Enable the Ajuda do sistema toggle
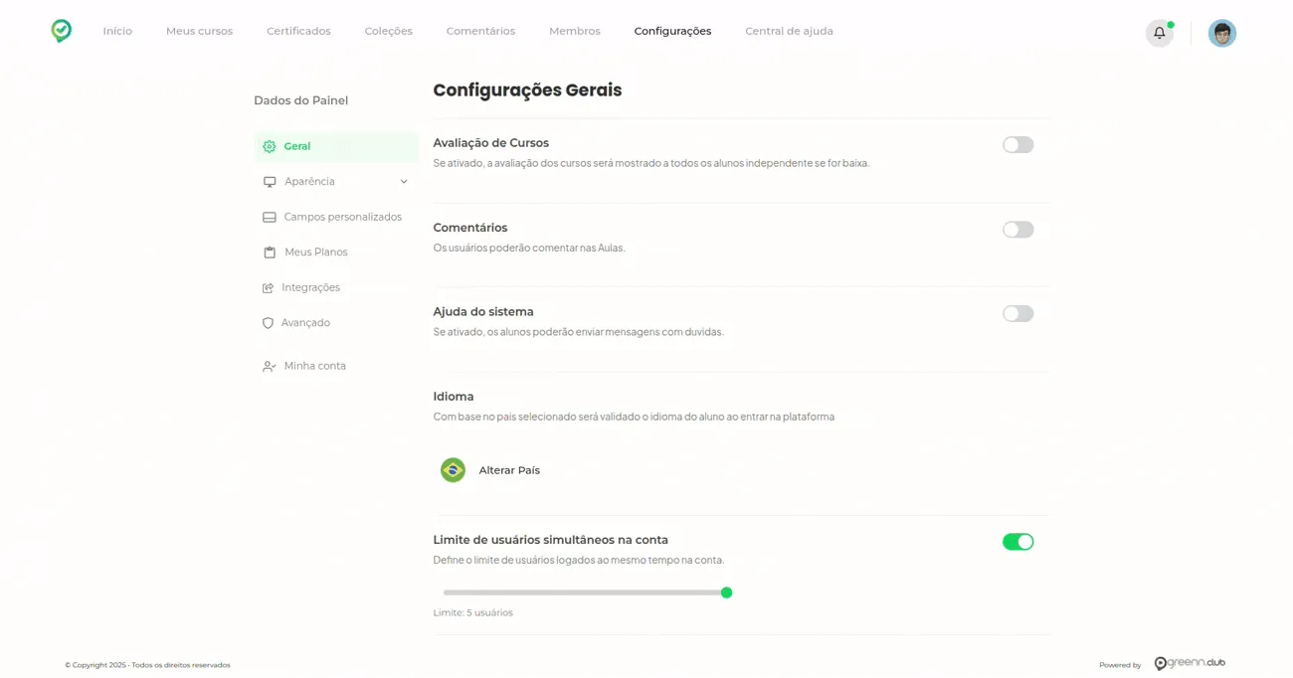Viewport: 1293px width, 678px height. [x=1018, y=314]
